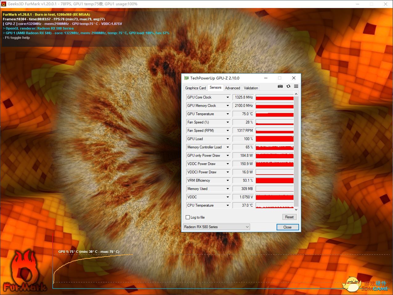Close the FurMark window
393x295 pixels.
[x=386, y=4]
